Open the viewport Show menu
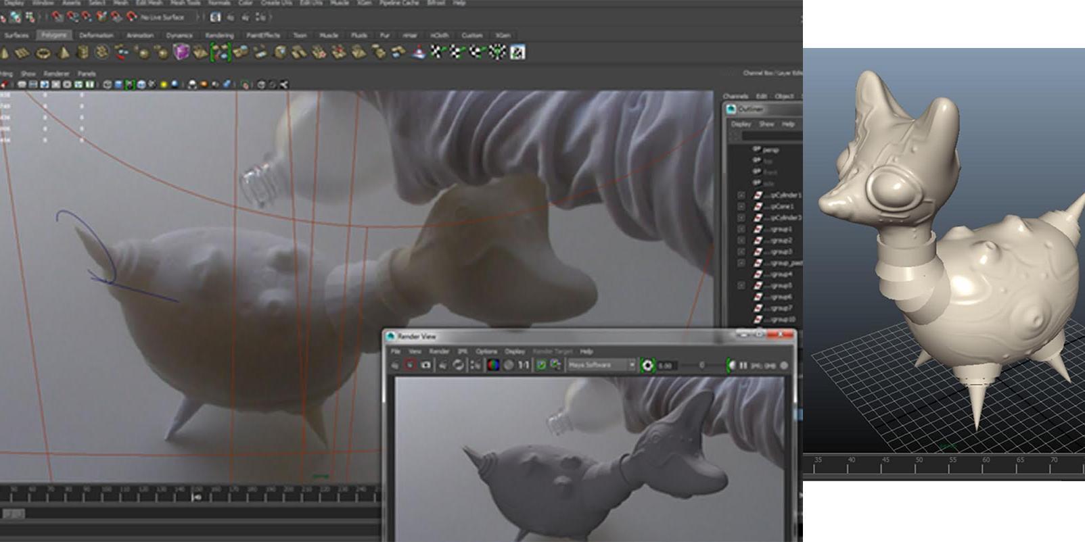Screen dimensions: 1085x542 pyautogui.click(x=28, y=74)
